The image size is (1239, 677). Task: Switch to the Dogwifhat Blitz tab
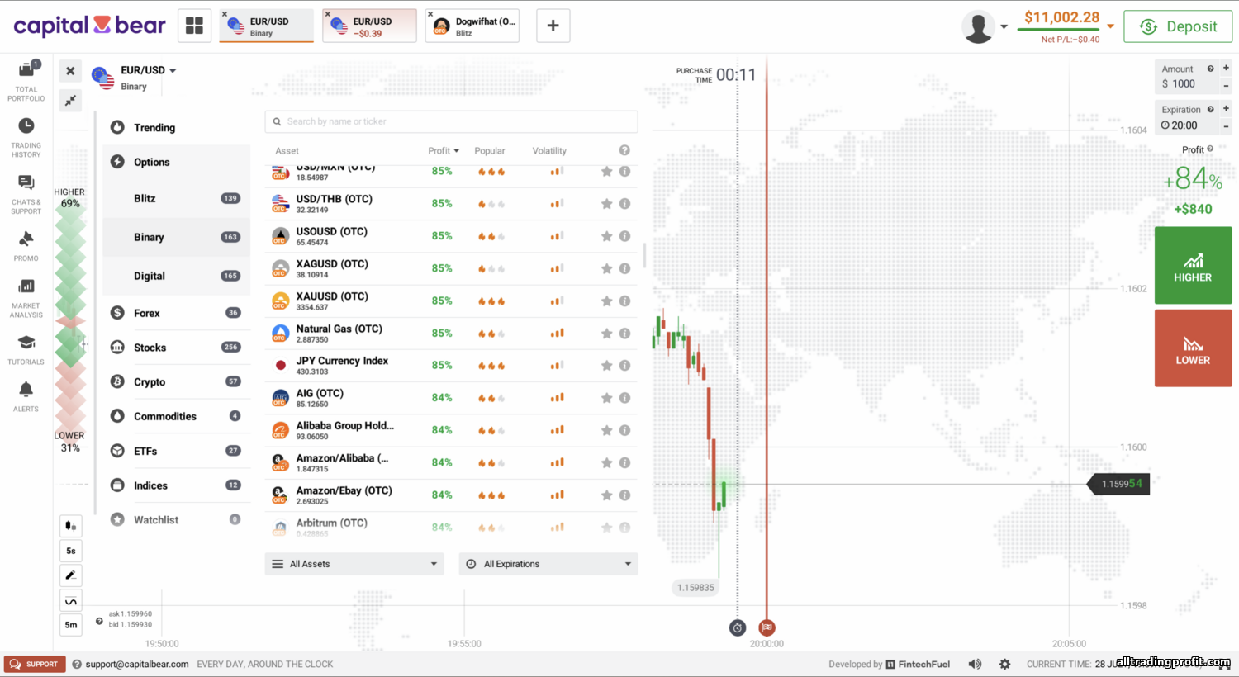pyautogui.click(x=472, y=26)
